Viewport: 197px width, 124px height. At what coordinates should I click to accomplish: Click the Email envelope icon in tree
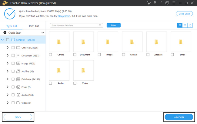click(x=18, y=87)
